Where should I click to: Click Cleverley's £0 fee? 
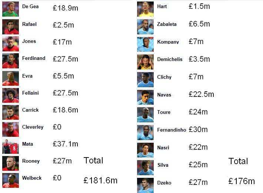(x=57, y=127)
